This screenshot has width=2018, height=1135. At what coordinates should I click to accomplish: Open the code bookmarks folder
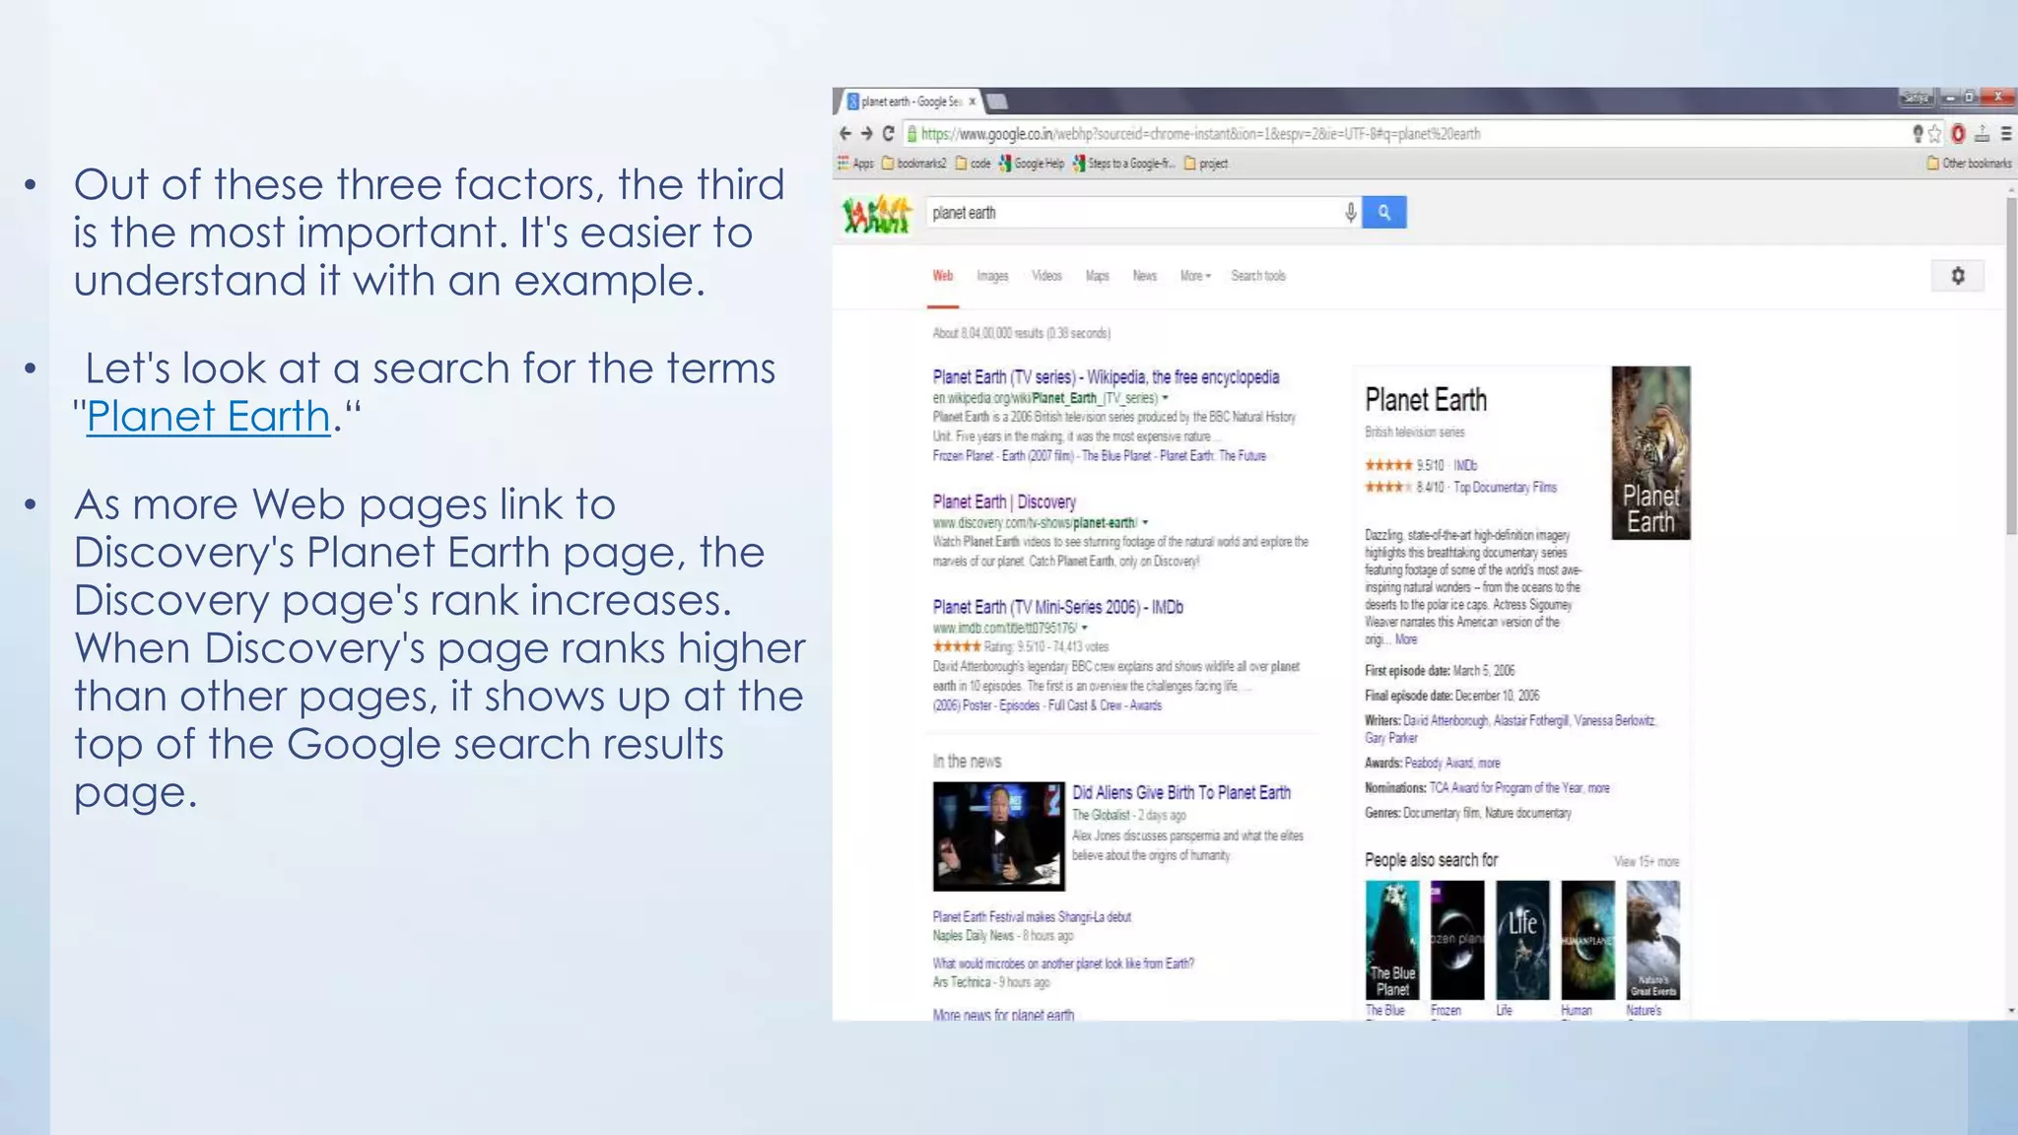973,164
